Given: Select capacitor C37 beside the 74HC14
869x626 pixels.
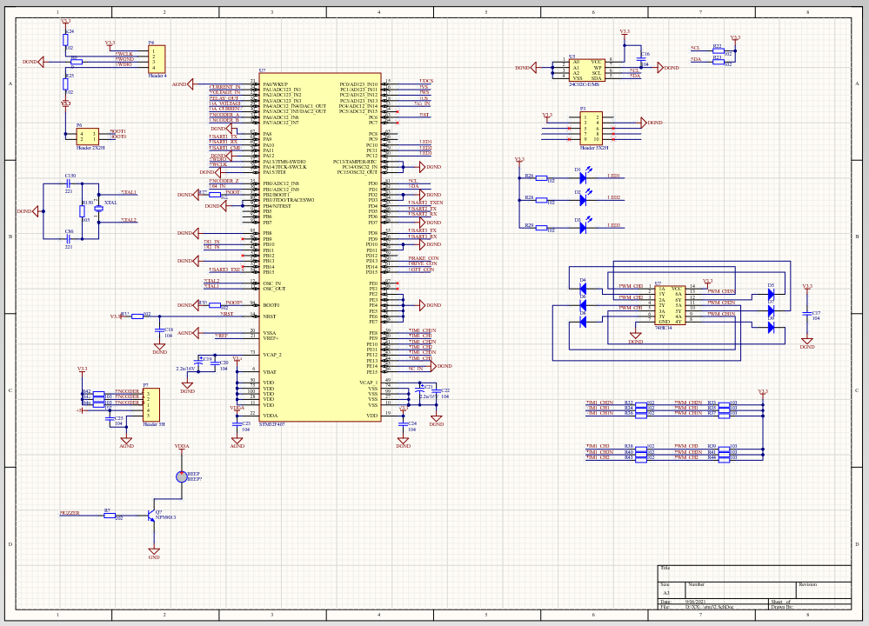Looking at the screenshot, I should point(807,314).
